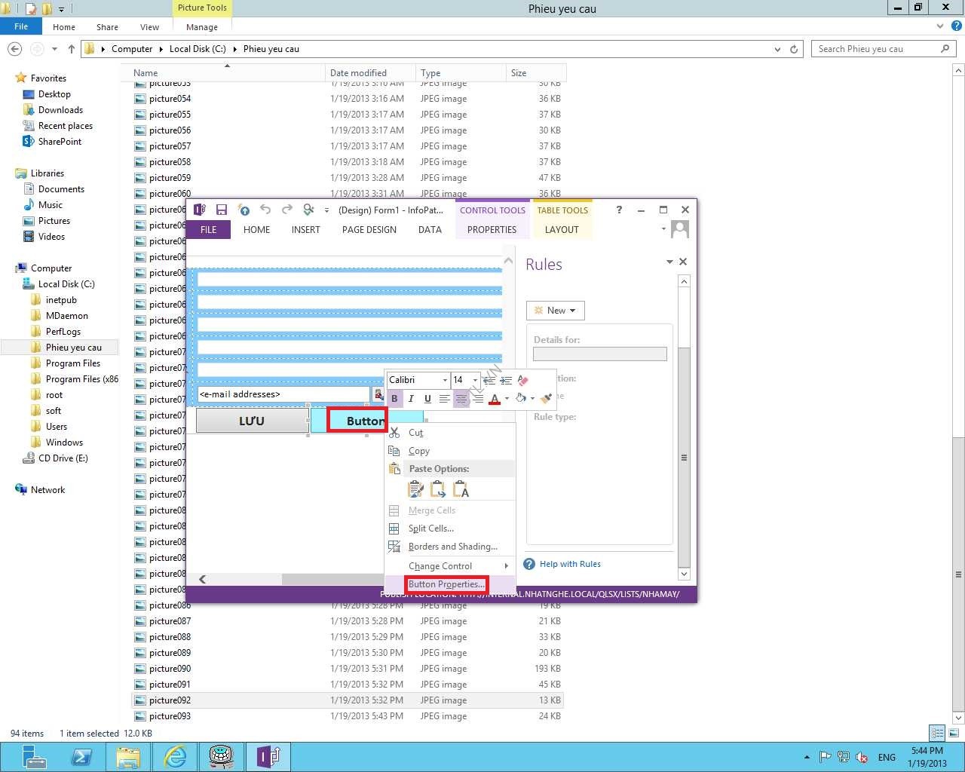Open Internet Explorer from the taskbar
This screenshot has width=965, height=772.
tap(175, 756)
